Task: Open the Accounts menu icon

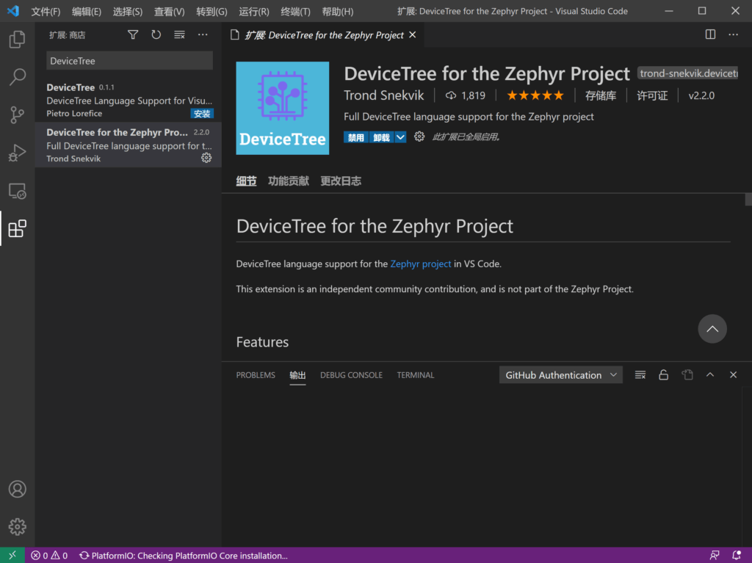Action: (18, 489)
